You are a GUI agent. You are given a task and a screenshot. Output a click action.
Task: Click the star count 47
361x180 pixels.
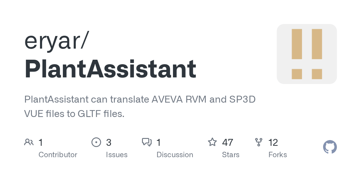point(228,142)
